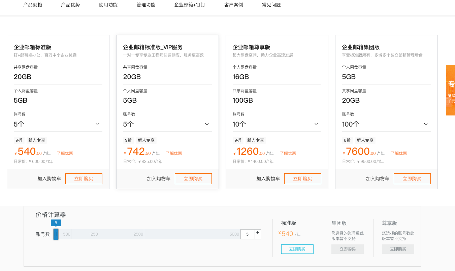Click 立即购买 for 企业邮箱尊享版
The height and width of the screenshot is (271, 455).
point(303,179)
